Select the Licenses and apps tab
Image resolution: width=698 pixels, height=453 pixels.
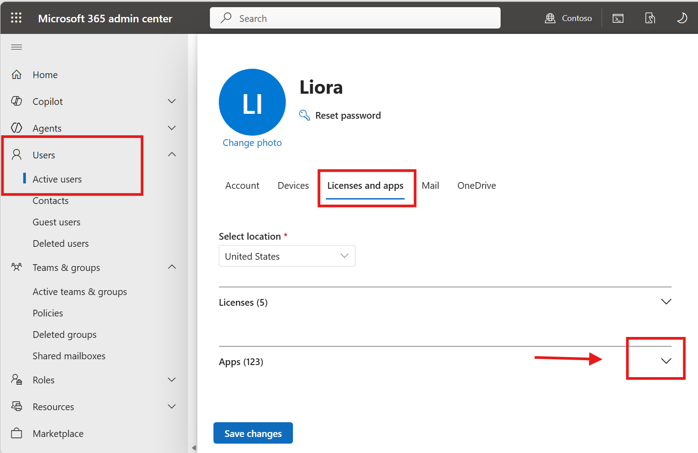[365, 186]
